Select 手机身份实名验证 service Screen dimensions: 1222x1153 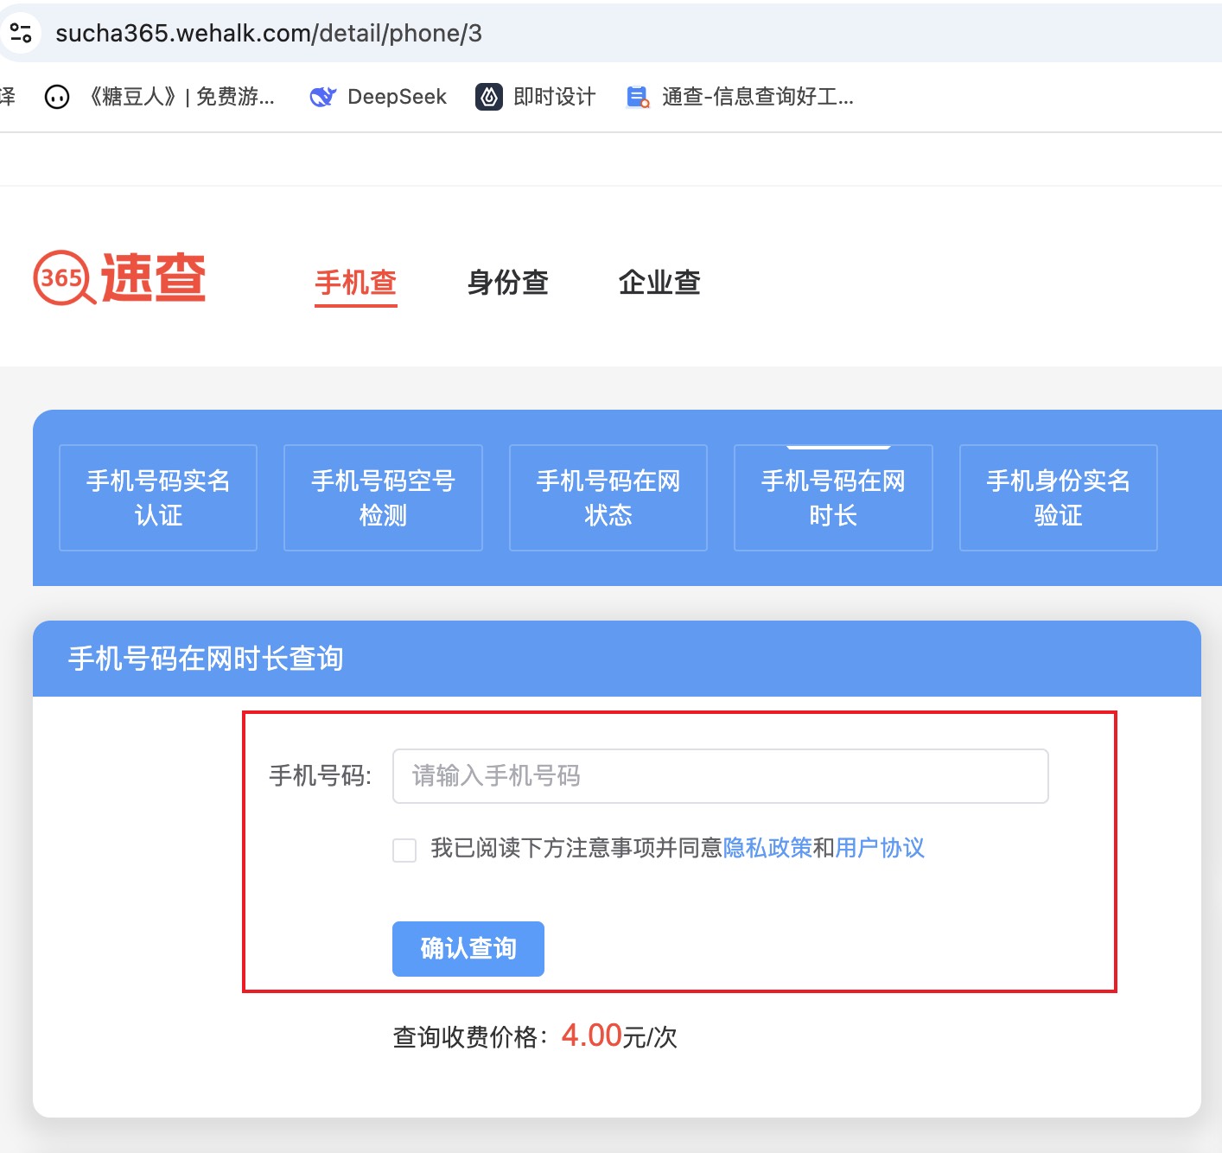pos(1058,498)
